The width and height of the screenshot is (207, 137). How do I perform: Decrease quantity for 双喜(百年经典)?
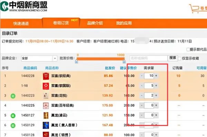click(x=142, y=105)
